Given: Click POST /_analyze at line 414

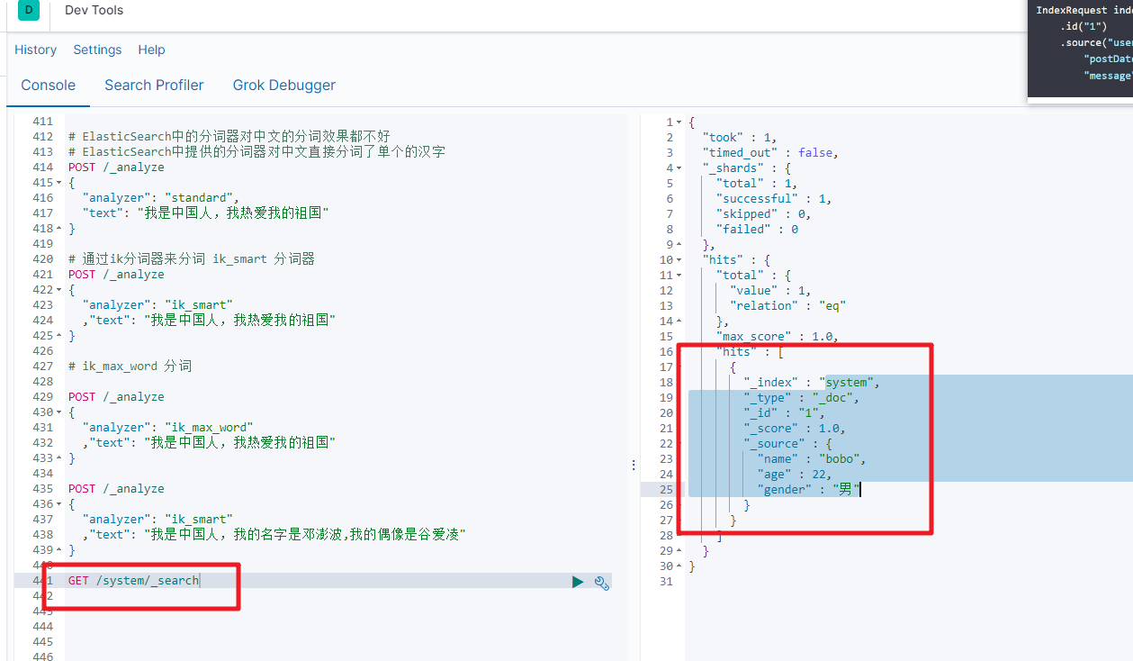Looking at the screenshot, I should point(116,167).
